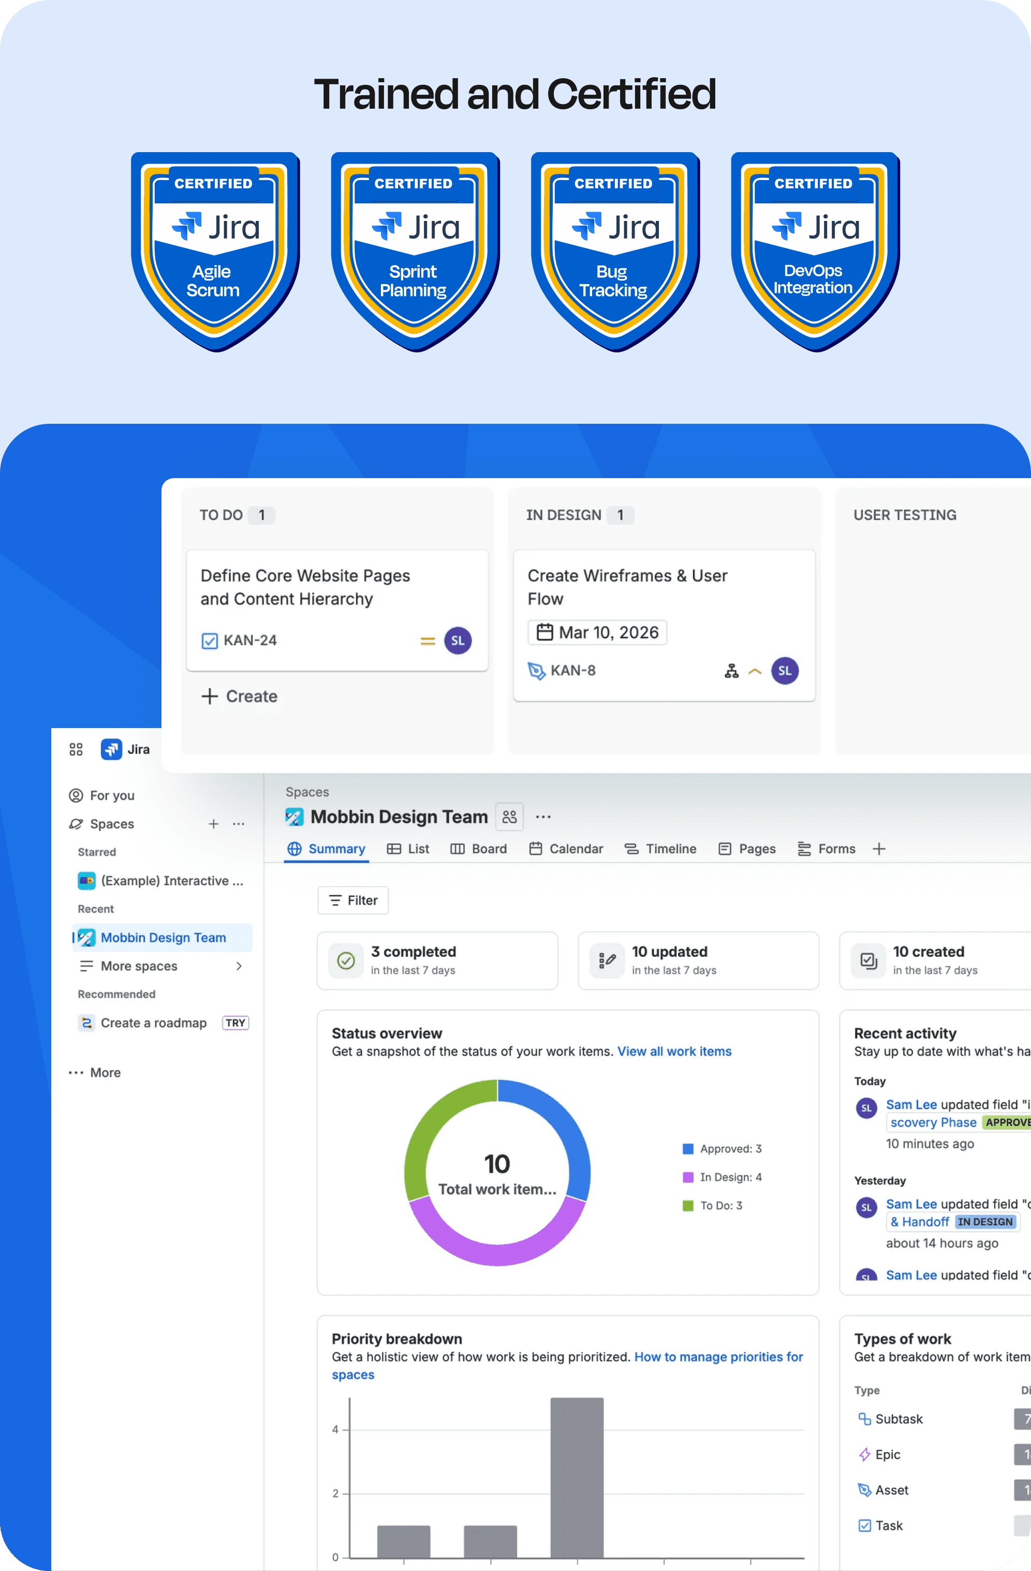Click the TRY badge for roadmap

tap(235, 1022)
